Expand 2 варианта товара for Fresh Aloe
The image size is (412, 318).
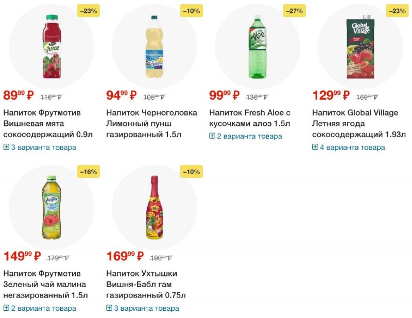tap(246, 136)
